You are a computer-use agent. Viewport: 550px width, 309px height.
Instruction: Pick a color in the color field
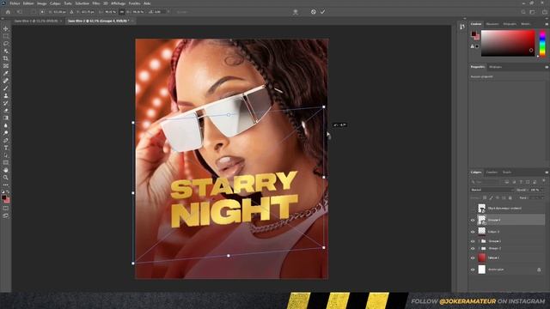tap(508, 43)
